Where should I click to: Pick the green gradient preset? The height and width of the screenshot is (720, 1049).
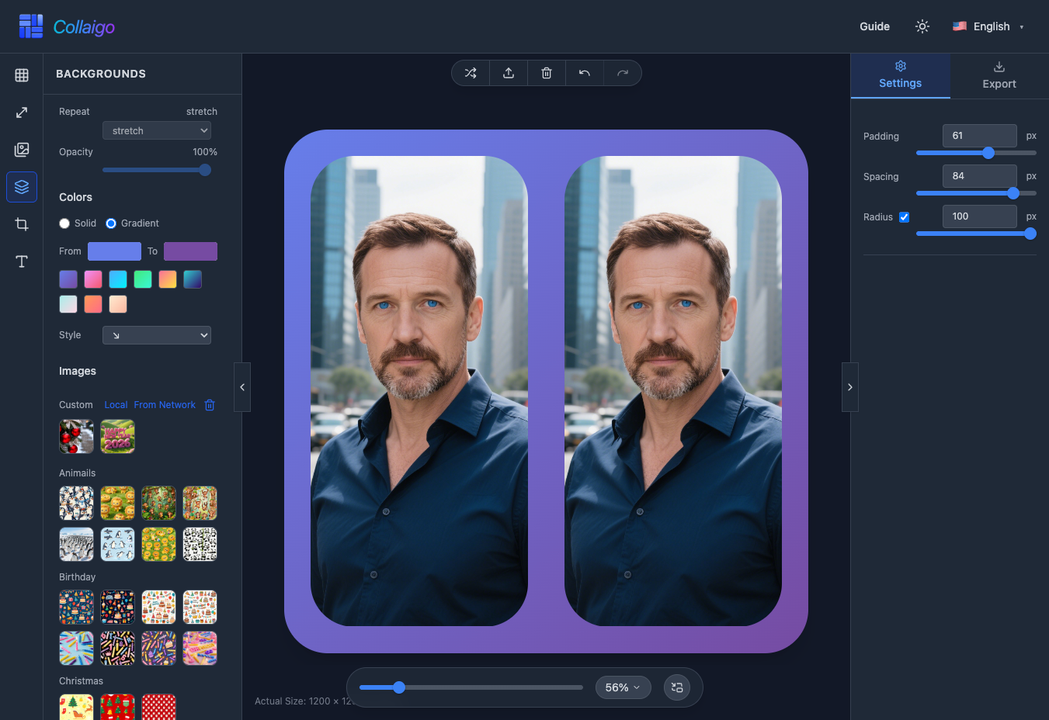(x=143, y=279)
